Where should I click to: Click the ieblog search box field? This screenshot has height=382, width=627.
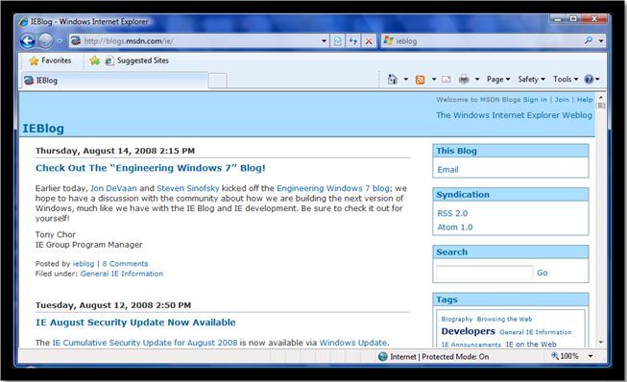[481, 40]
